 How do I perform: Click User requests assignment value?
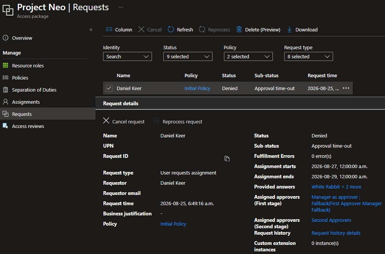pyautogui.click(x=188, y=173)
